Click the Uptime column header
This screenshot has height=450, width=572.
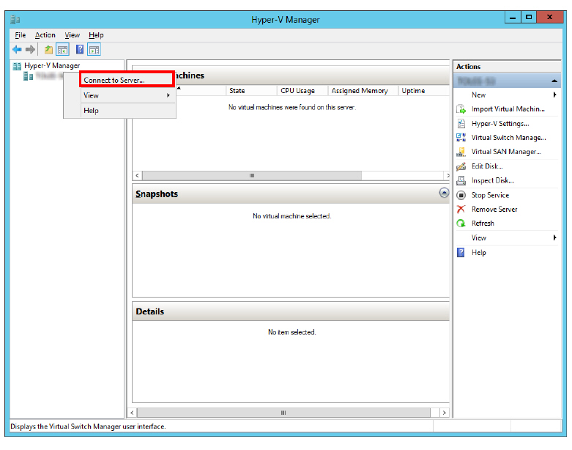423,90
